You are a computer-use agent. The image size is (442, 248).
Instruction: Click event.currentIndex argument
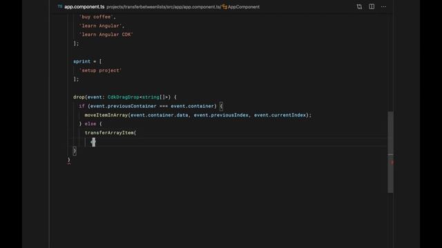pyautogui.click(x=280, y=115)
